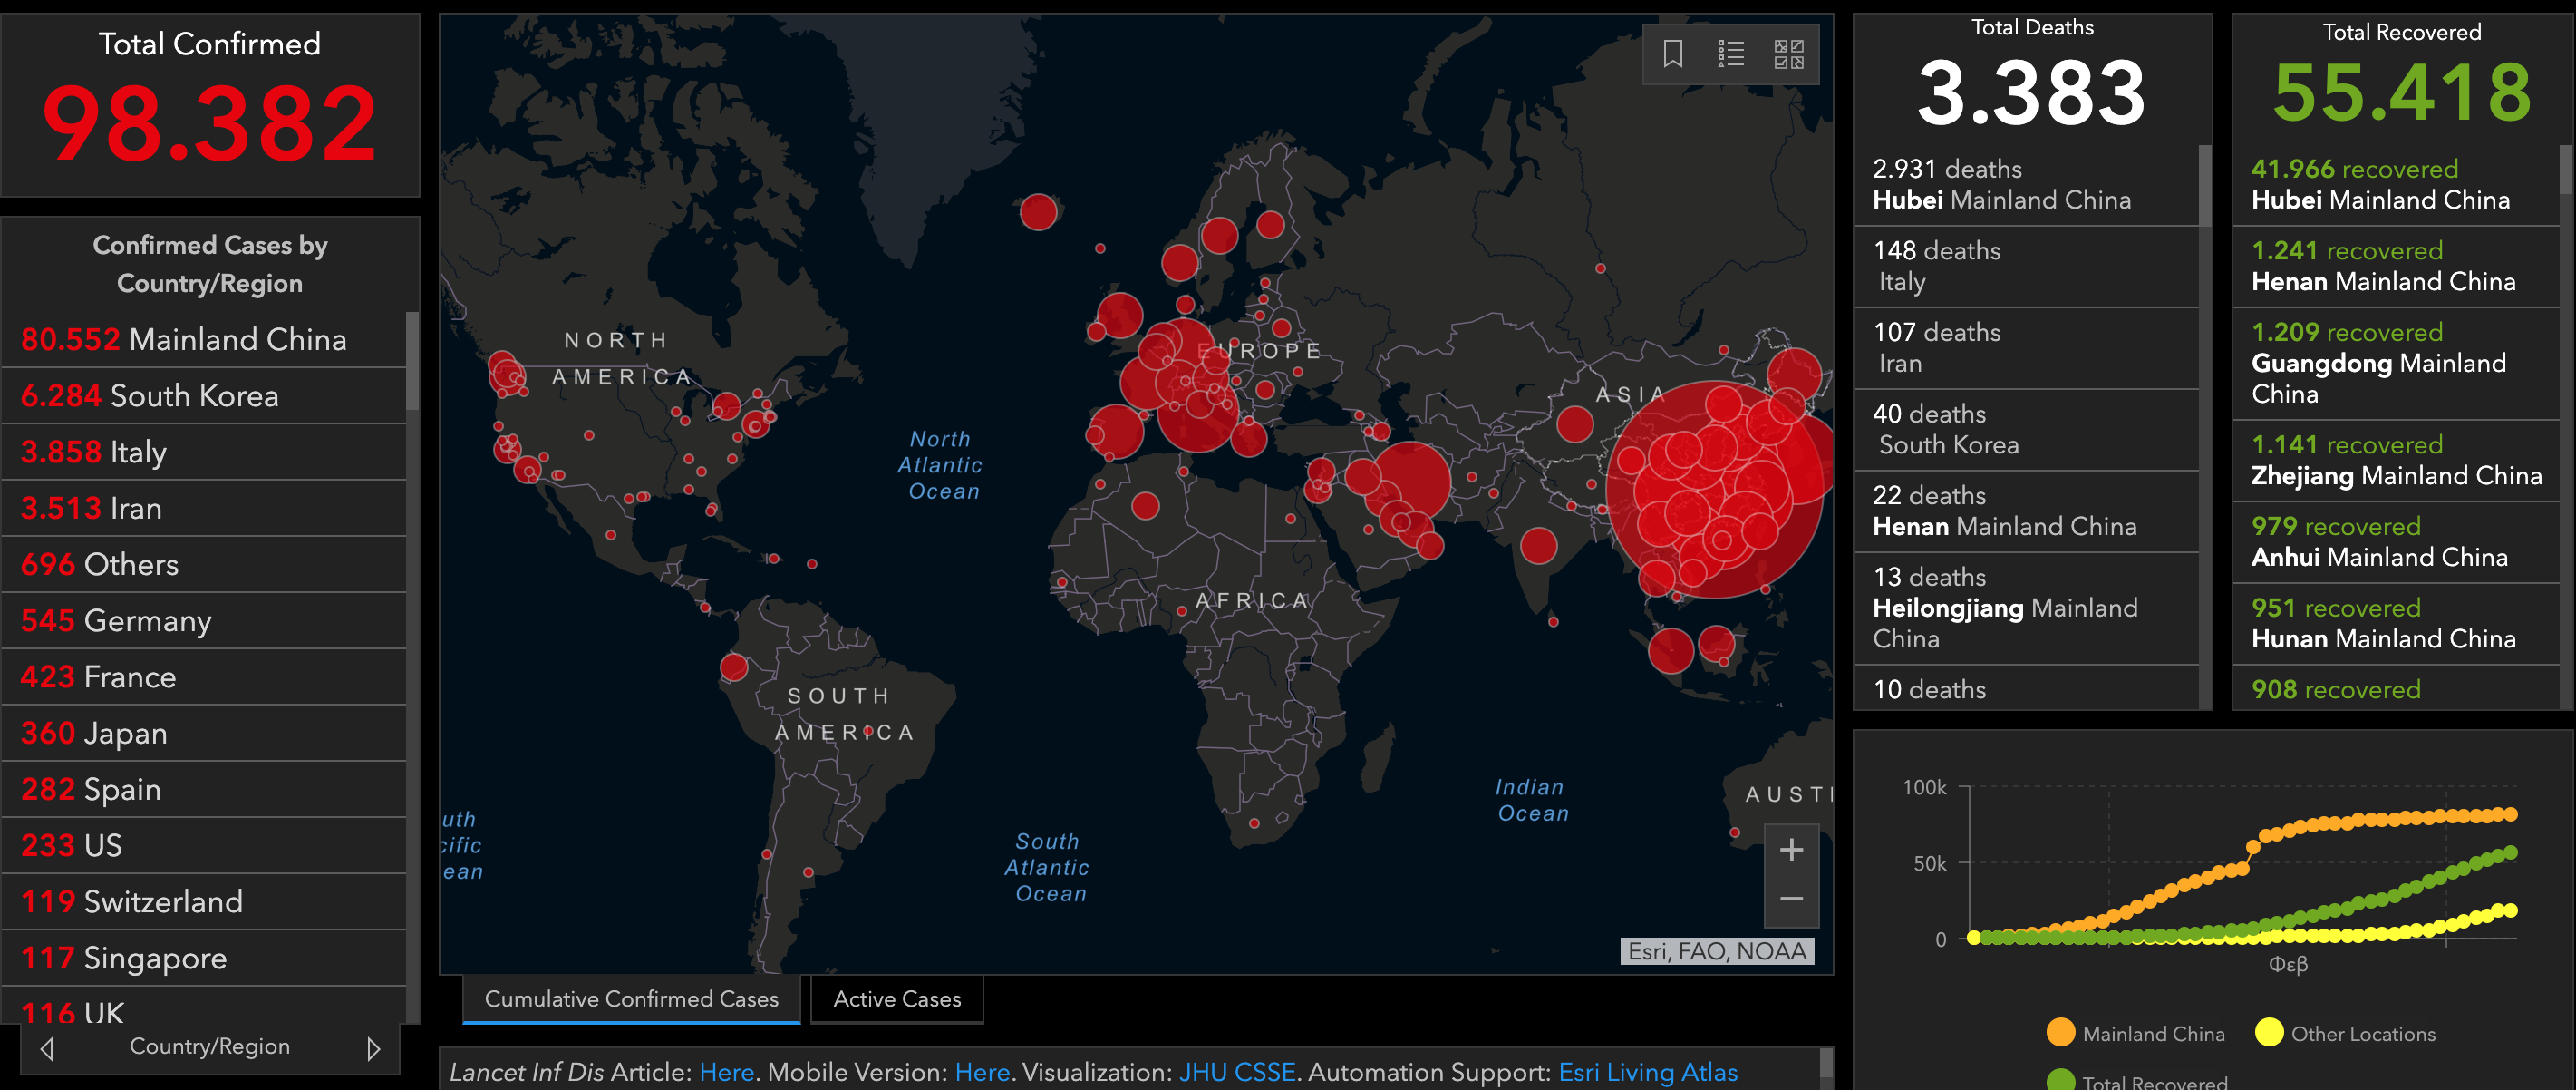Open the map bookmarks icon
Image resolution: width=2576 pixels, height=1090 pixels.
tap(1672, 53)
